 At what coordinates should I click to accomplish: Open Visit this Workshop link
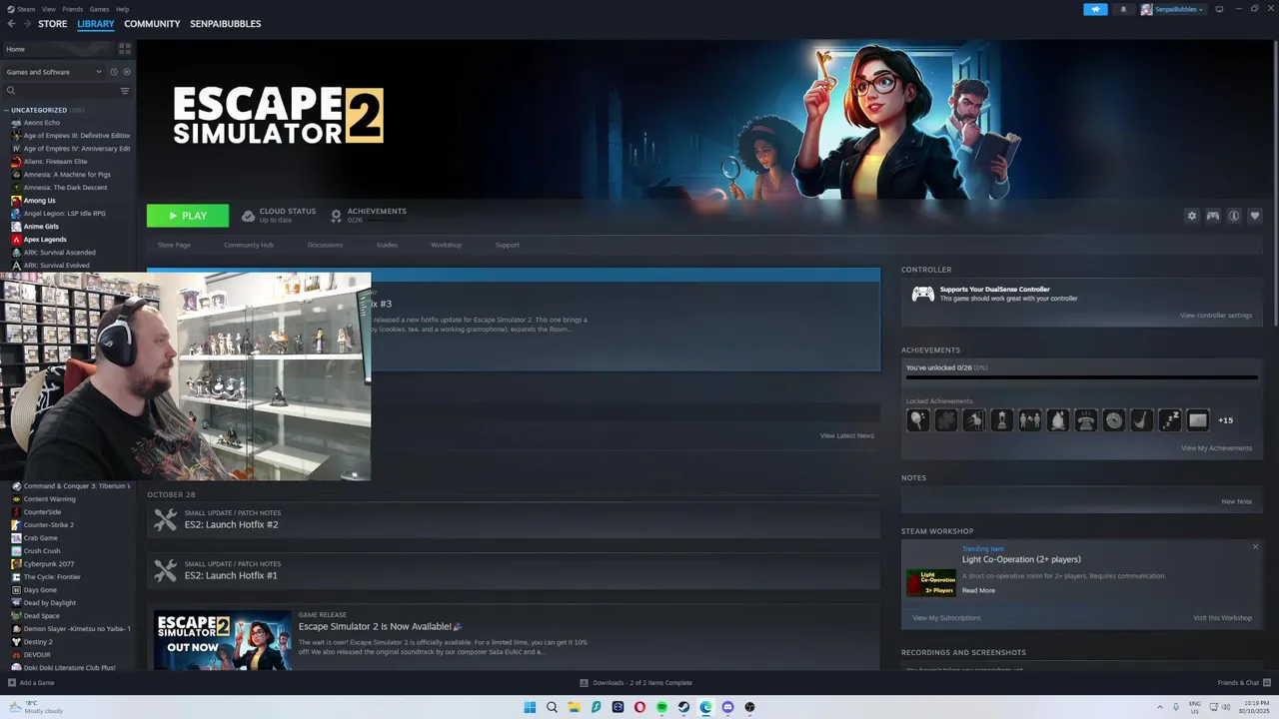pyautogui.click(x=1222, y=618)
